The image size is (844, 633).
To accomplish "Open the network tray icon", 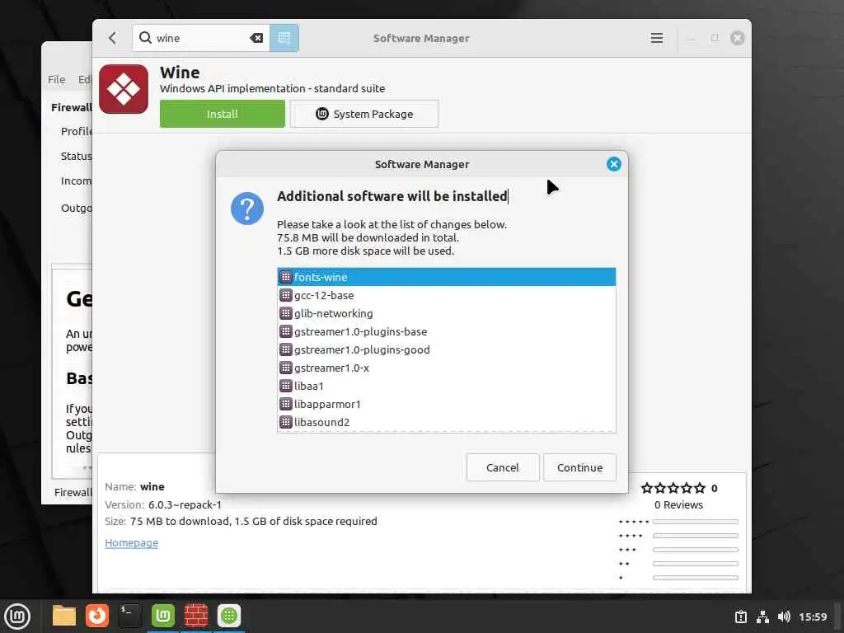I will tap(762, 617).
